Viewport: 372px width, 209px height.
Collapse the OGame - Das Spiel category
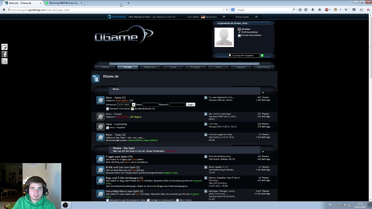pyautogui.click(x=263, y=152)
